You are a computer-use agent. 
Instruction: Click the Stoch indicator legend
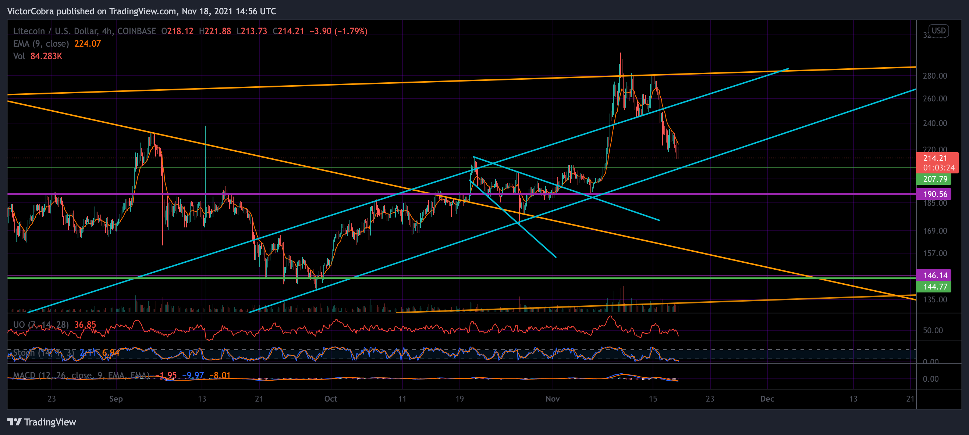coord(44,353)
